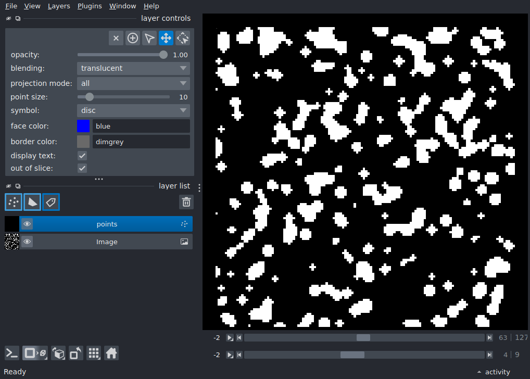Reset view with the home icon

pyautogui.click(x=111, y=353)
